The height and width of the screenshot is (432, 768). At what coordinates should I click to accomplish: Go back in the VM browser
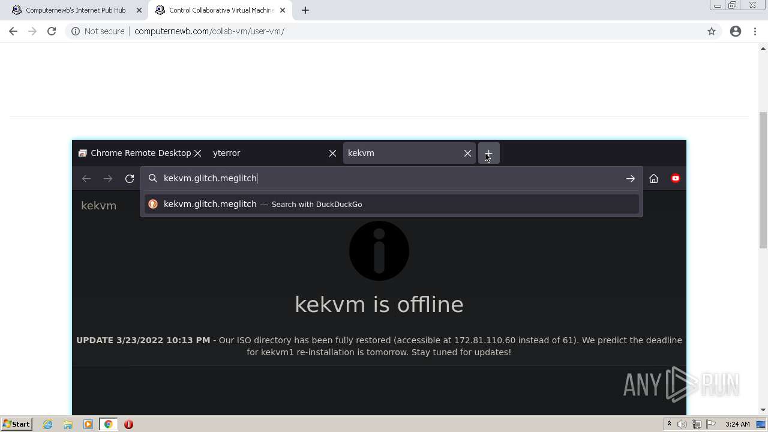tap(86, 178)
